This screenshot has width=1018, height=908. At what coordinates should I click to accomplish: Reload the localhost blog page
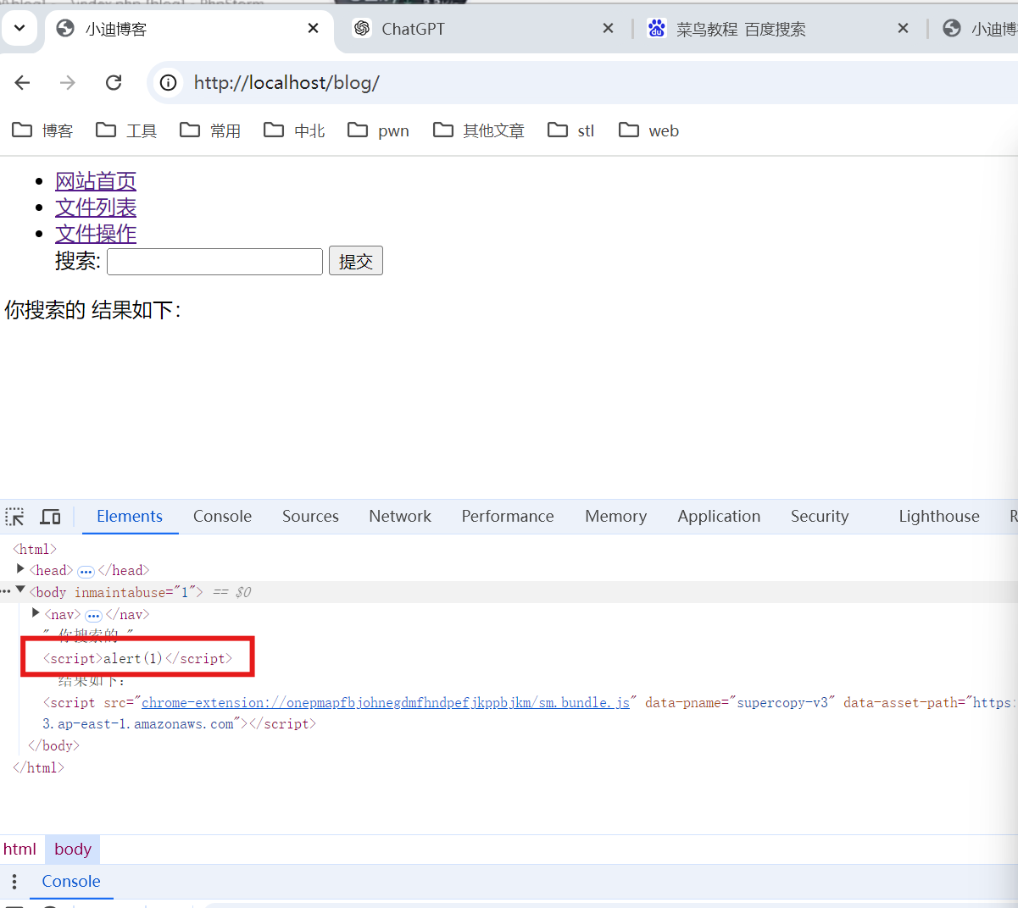114,82
